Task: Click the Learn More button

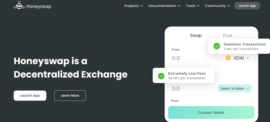Action: click(x=70, y=96)
